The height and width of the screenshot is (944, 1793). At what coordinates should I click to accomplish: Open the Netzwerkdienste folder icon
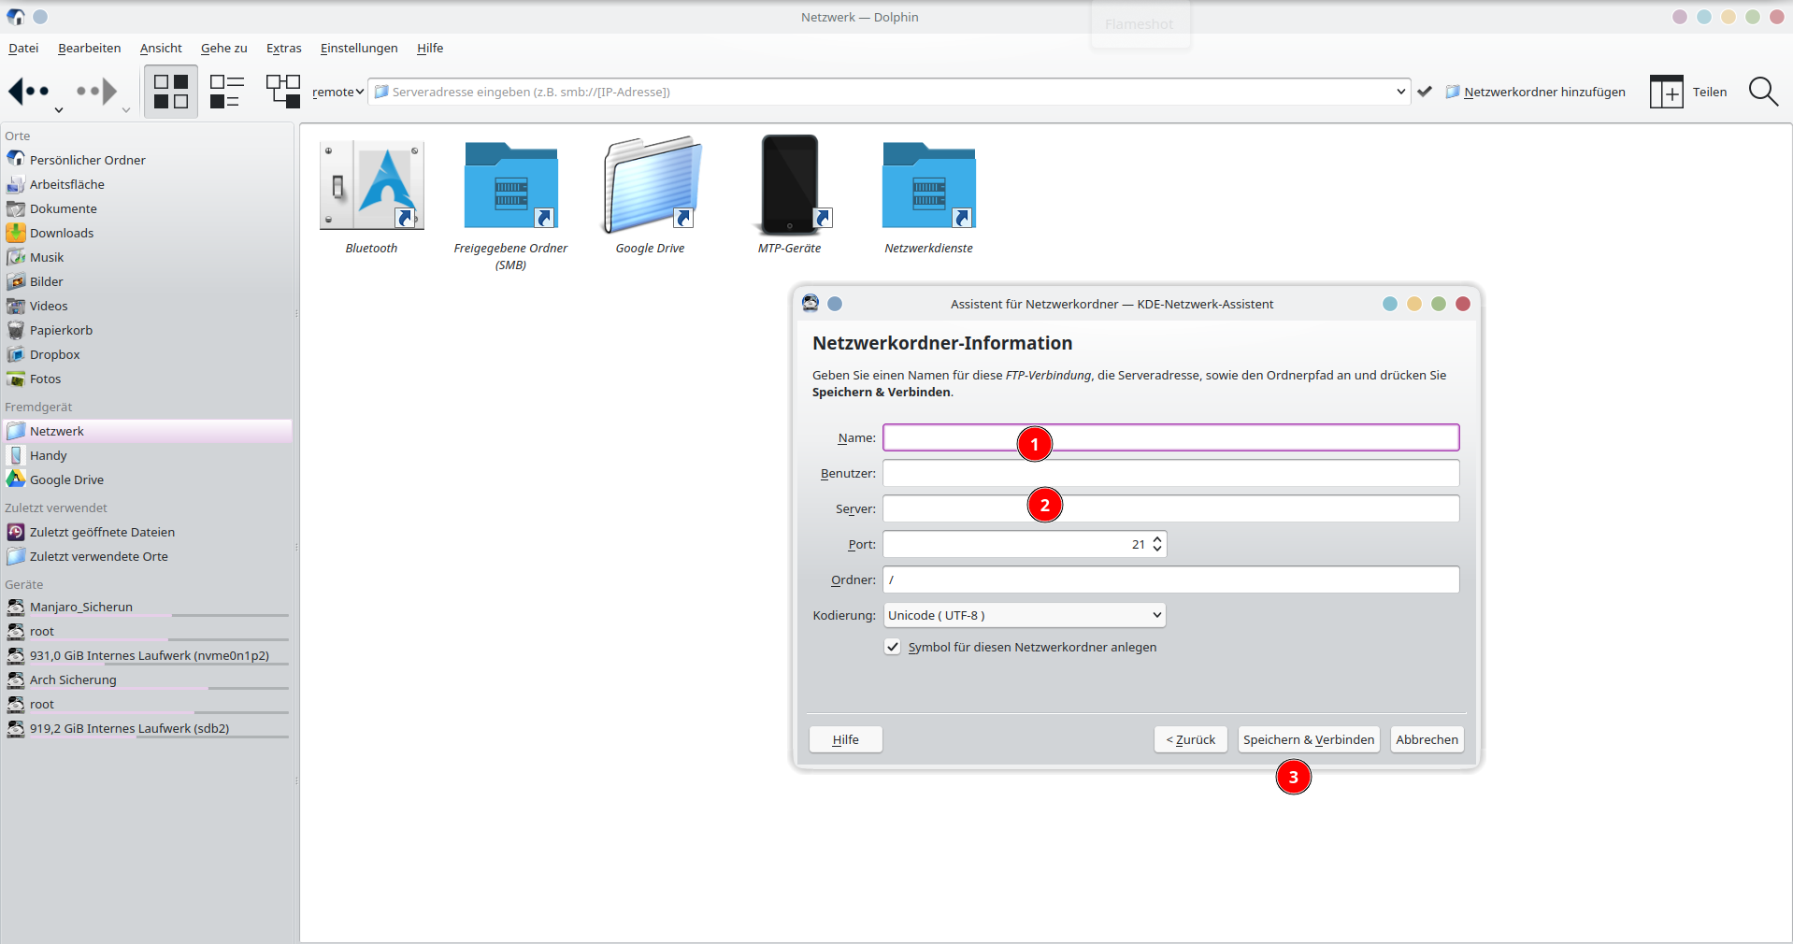[x=928, y=185]
